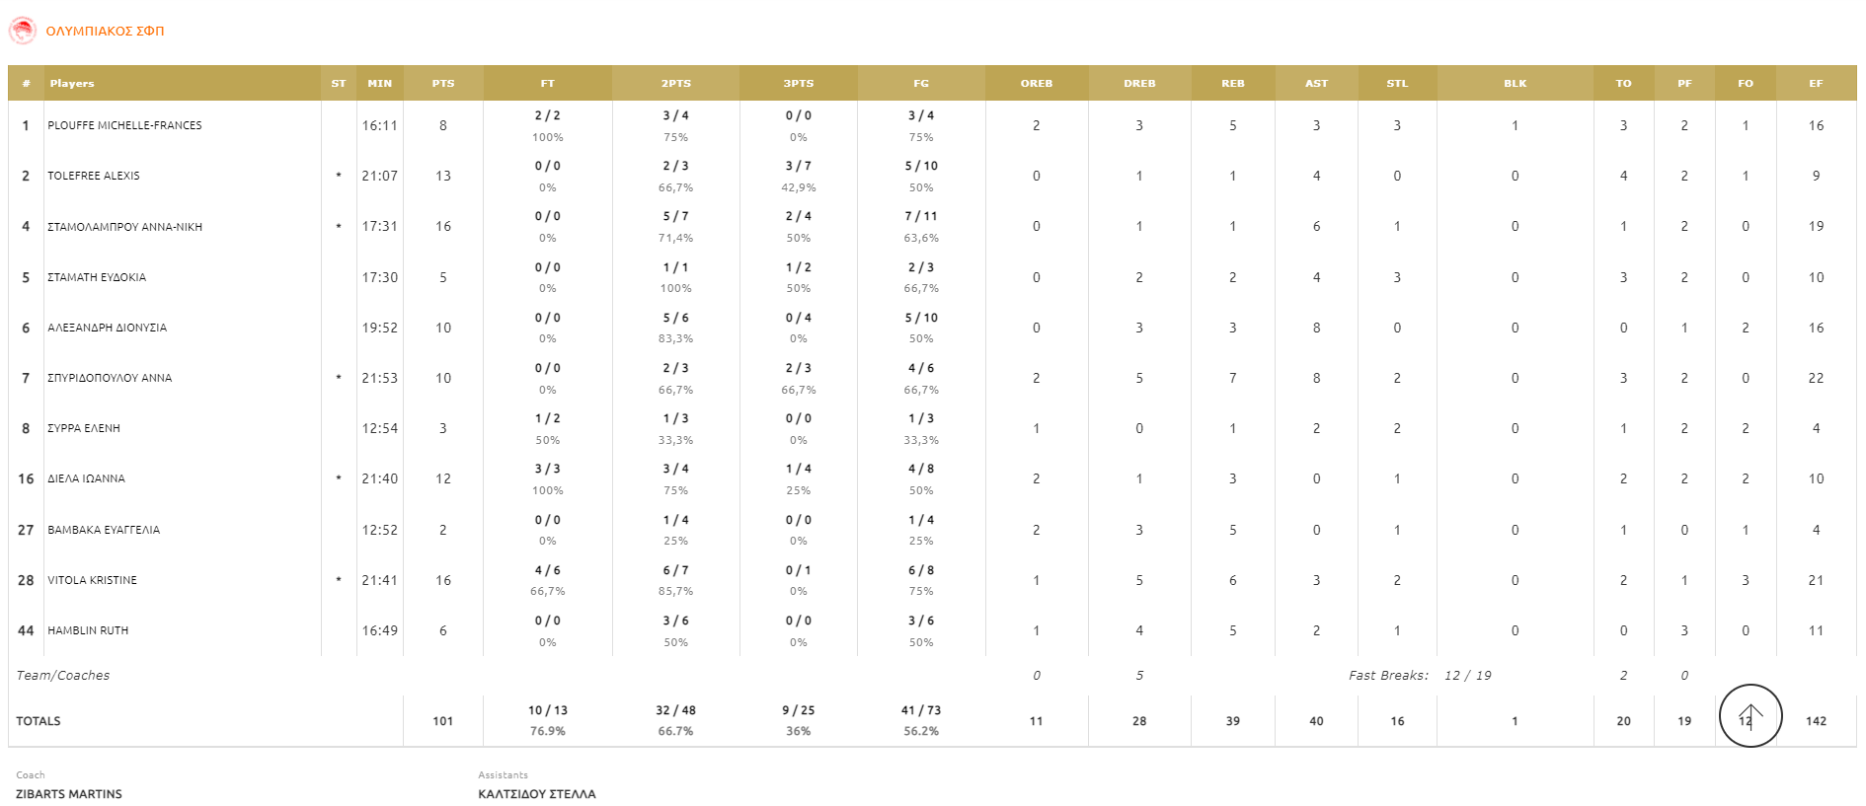Click player HAMBLIN RUTH
Screen dimensions: 1866x806
point(88,631)
